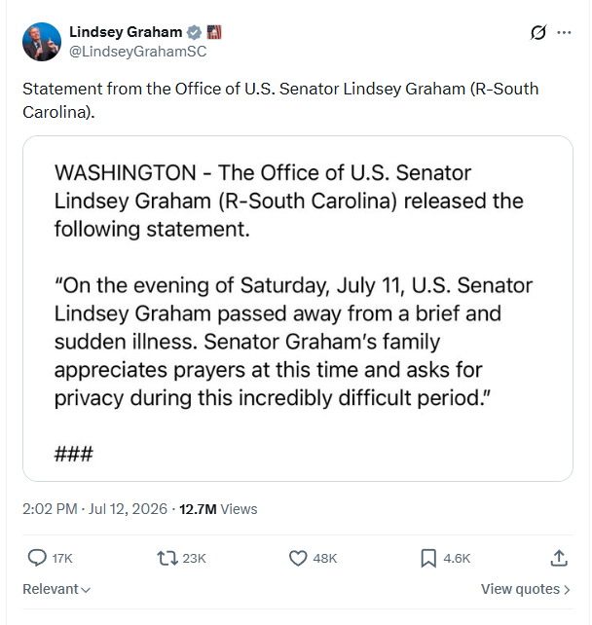Click the blue verified badge
This screenshot has height=625, width=592.
pyautogui.click(x=194, y=32)
